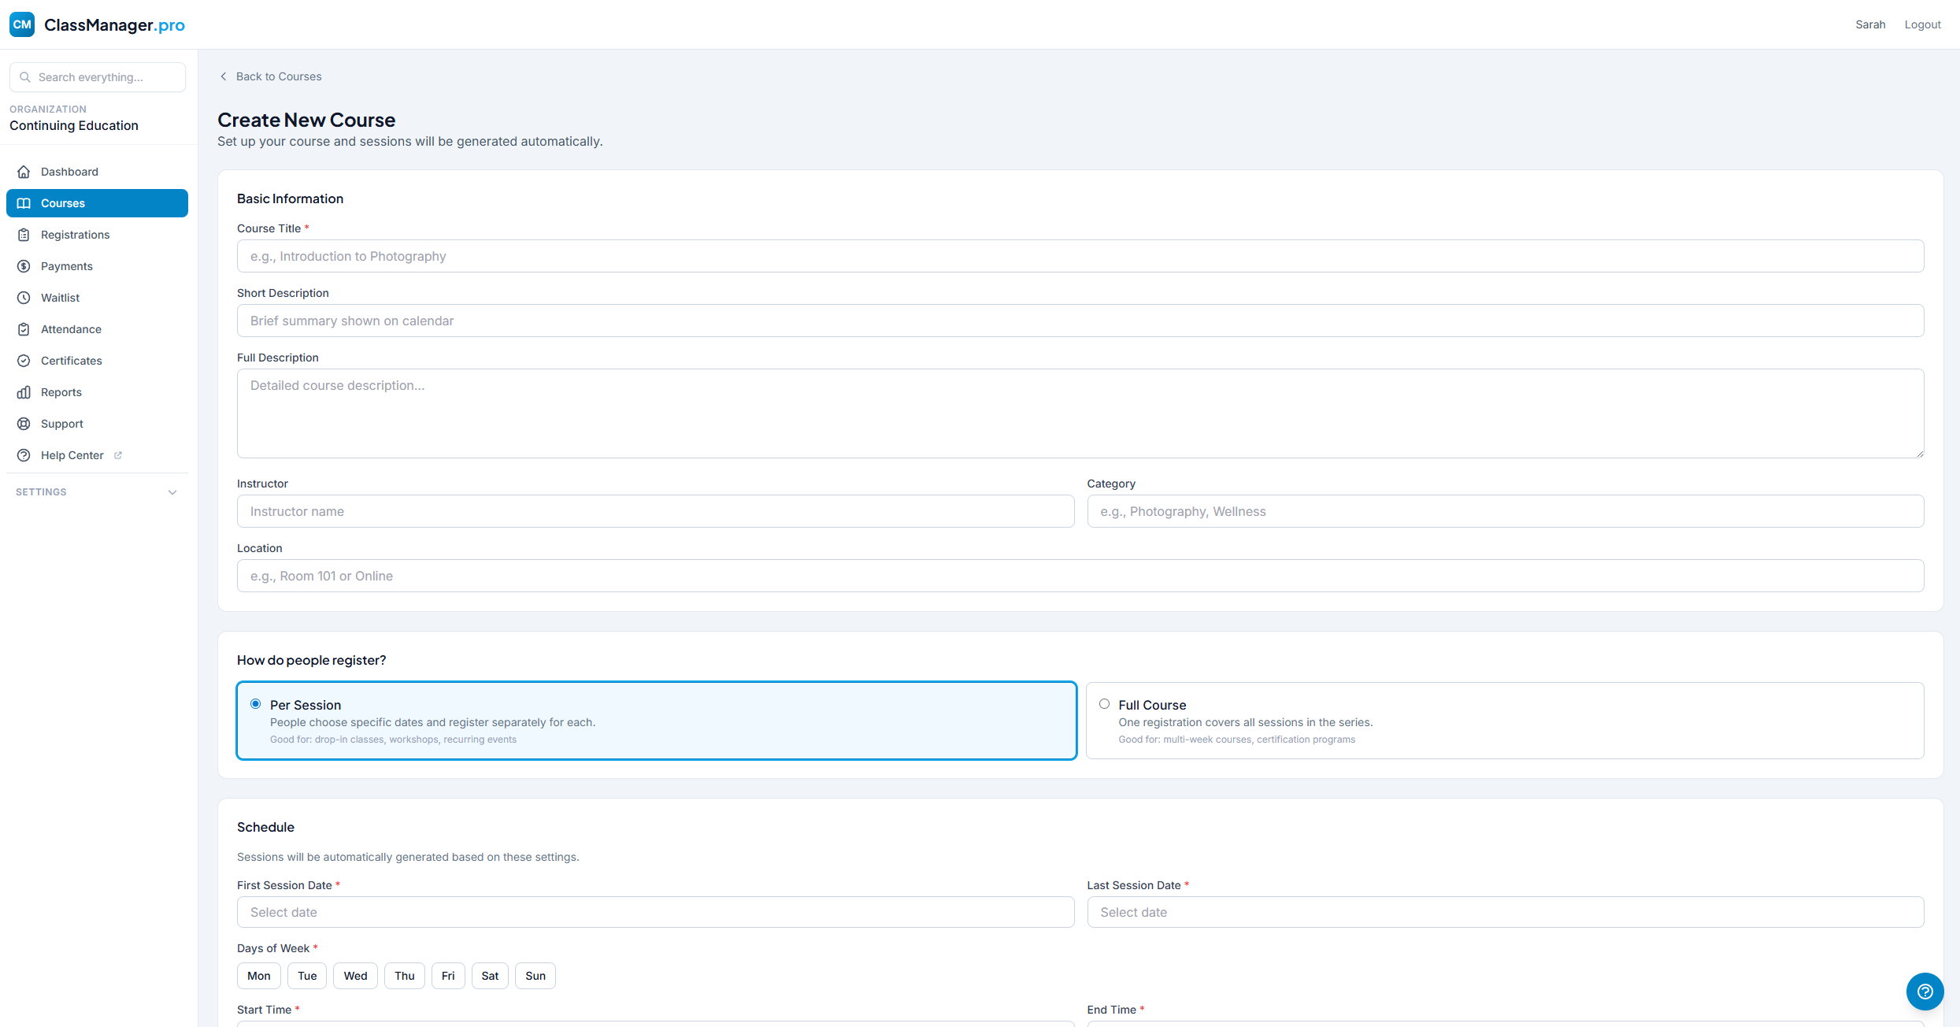Screen dimensions: 1960x1027
Task: Open the Support menu item
Action: (61, 423)
